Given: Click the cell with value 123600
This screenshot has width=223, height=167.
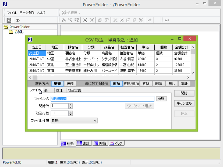Looking at the screenshot, I should coord(182,65).
